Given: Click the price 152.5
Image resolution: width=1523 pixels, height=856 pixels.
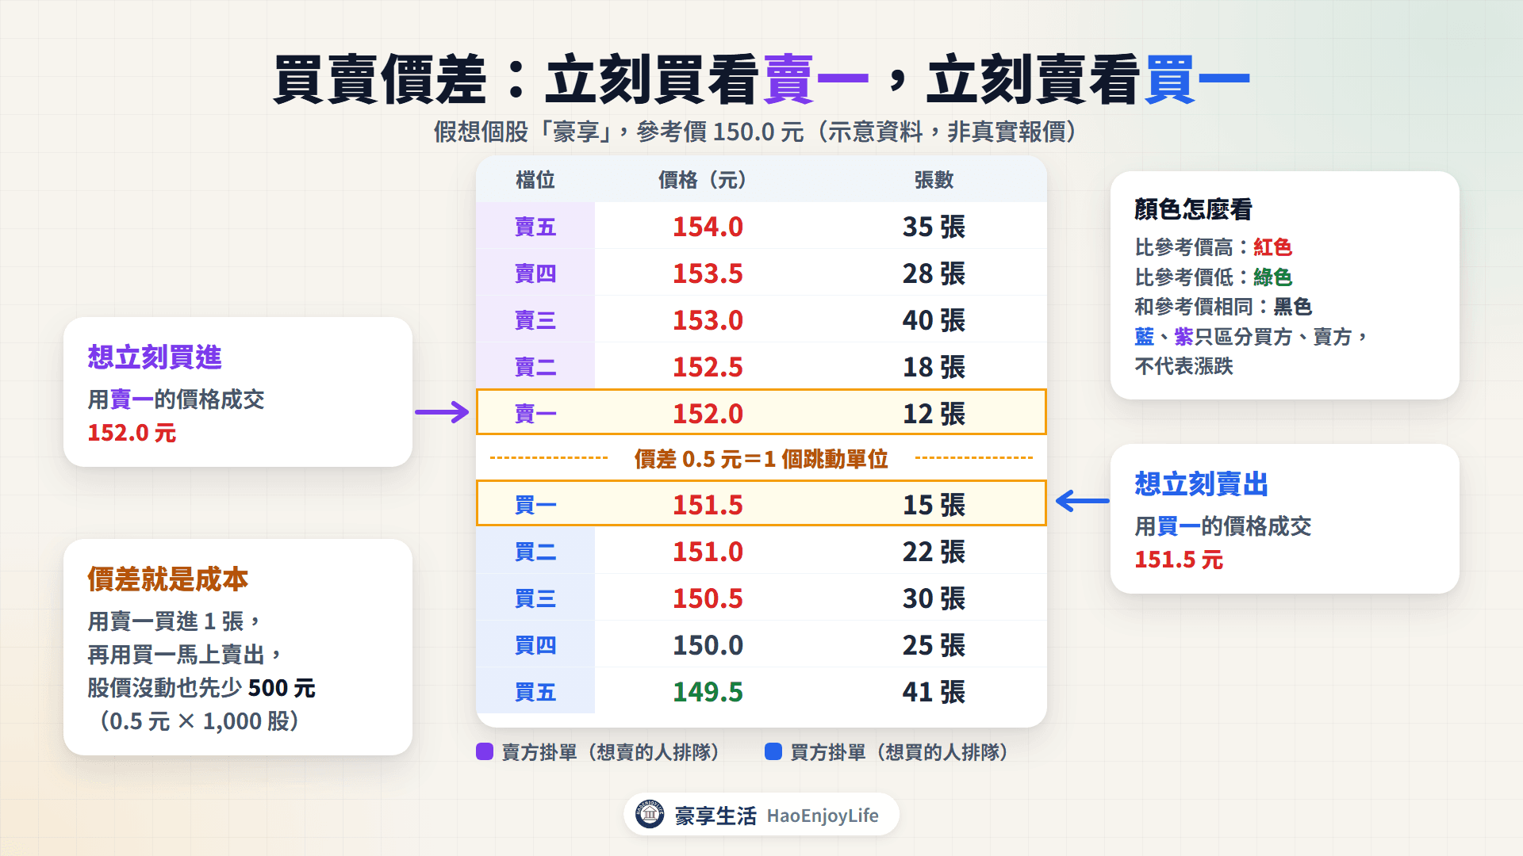Looking at the screenshot, I should (x=708, y=367).
